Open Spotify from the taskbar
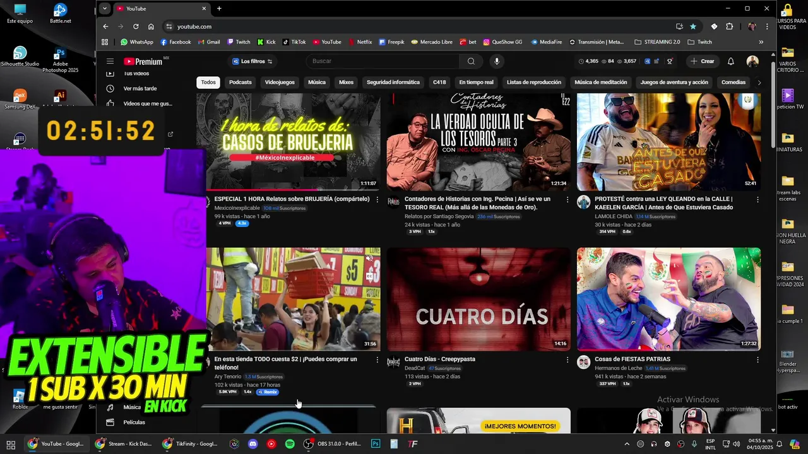The image size is (808, 454). pos(290,444)
